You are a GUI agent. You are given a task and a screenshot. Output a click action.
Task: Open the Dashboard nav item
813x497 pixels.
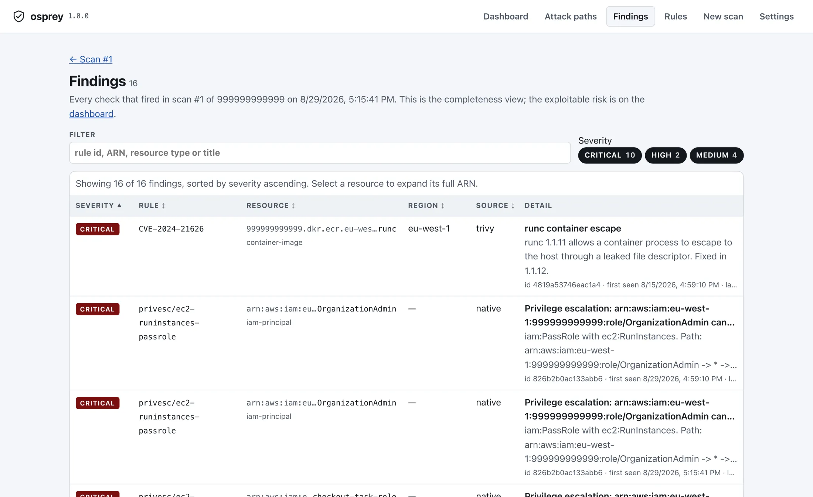coord(506,16)
